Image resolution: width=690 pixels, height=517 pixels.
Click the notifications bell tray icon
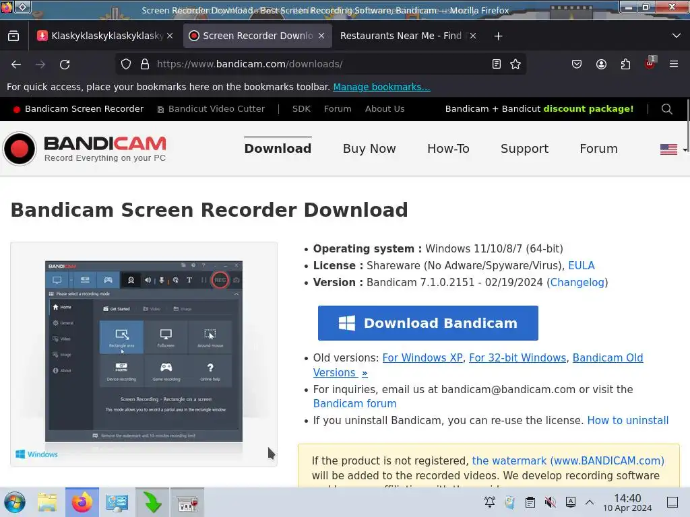coord(490,502)
